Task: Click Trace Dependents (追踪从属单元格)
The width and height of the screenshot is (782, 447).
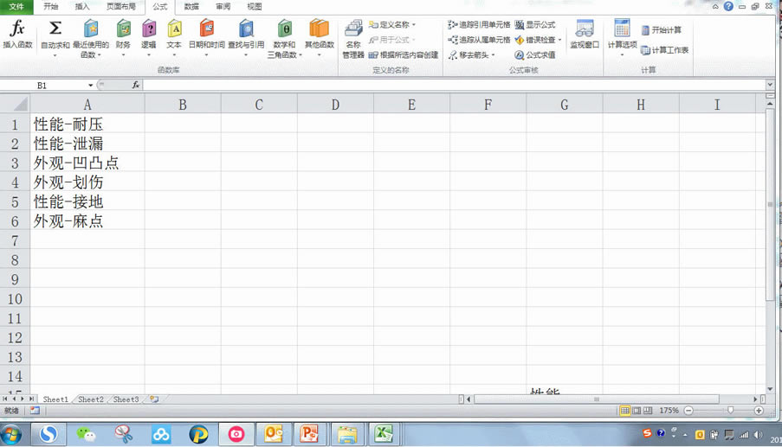Action: click(x=479, y=39)
